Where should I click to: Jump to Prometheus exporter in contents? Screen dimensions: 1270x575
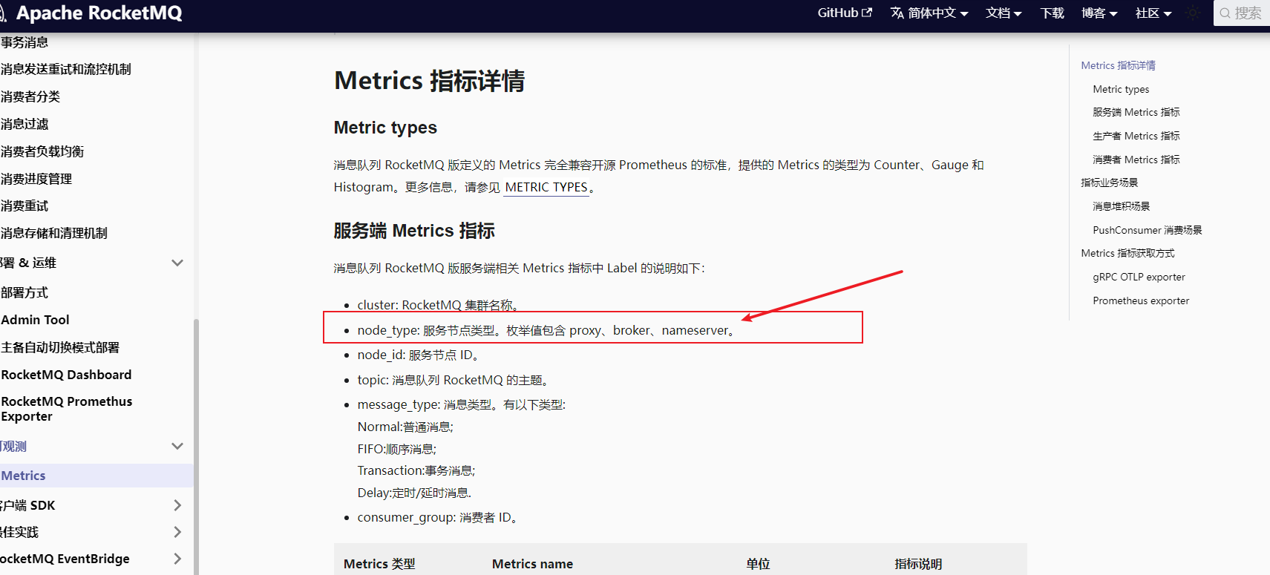1141,300
